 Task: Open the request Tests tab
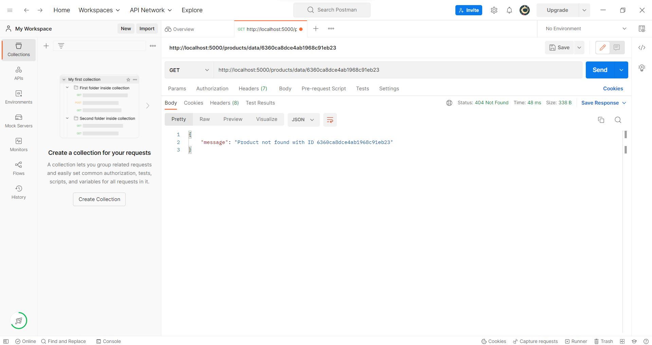point(362,89)
